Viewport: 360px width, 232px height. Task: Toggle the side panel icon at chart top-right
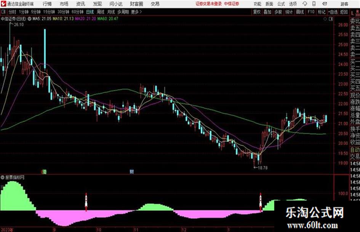pyautogui.click(x=331, y=19)
